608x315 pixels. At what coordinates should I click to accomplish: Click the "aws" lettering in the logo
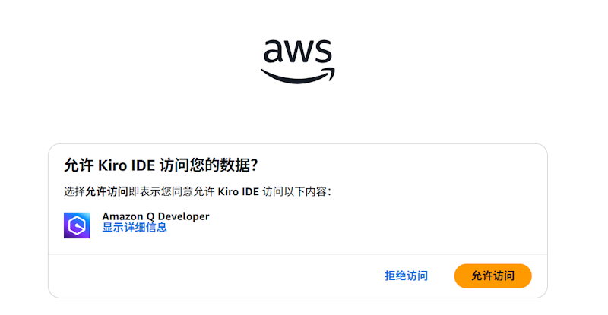click(x=297, y=52)
